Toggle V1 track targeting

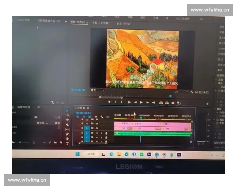(87, 128)
